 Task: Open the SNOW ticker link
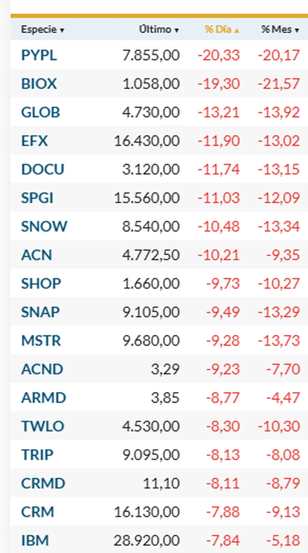click(44, 227)
